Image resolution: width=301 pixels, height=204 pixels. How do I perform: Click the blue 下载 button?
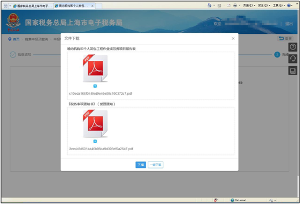point(141,165)
